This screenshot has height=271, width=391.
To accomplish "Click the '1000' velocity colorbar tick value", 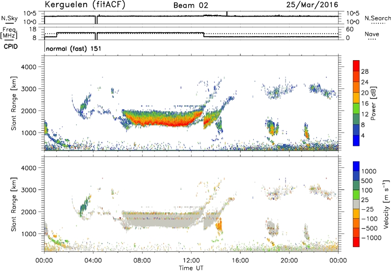I will click(369, 171).
